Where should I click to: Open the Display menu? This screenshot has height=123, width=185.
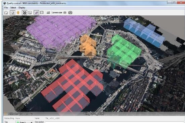(x=22, y=8)
